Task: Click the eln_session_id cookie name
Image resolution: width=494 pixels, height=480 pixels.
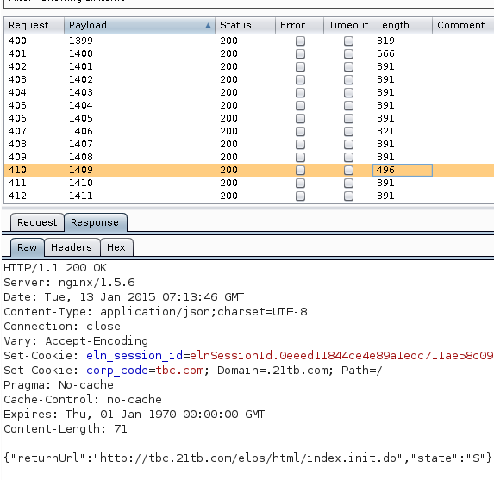Action: (x=134, y=356)
